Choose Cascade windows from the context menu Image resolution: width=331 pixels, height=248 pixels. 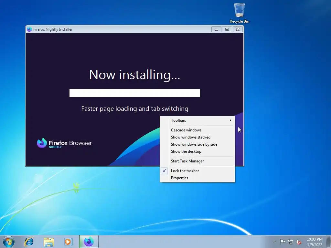click(x=198, y=130)
